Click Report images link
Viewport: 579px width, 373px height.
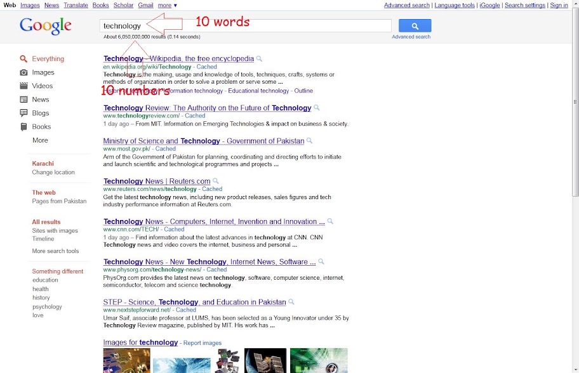(x=203, y=343)
